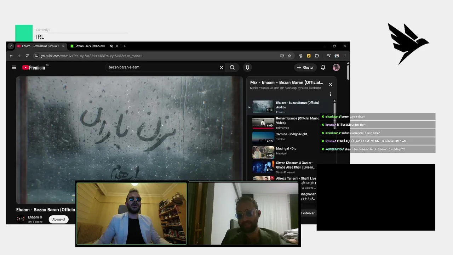The height and width of the screenshot is (255, 453).
Task: Click the 'IRL' currently label in overlay
Action: [x=40, y=37]
